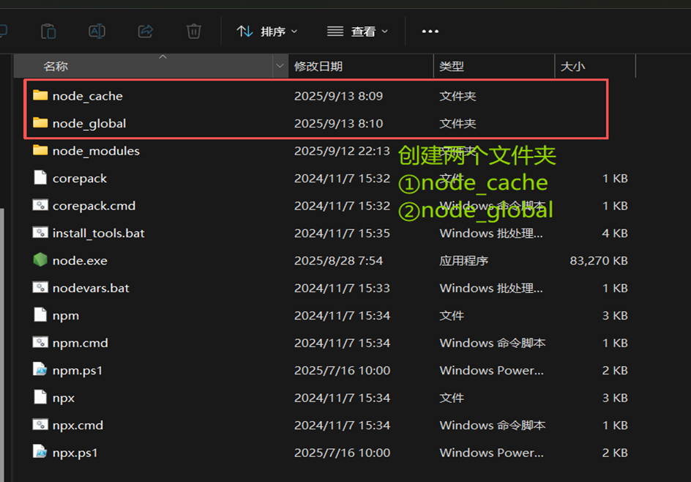Select the node_modules folder icon

40,150
